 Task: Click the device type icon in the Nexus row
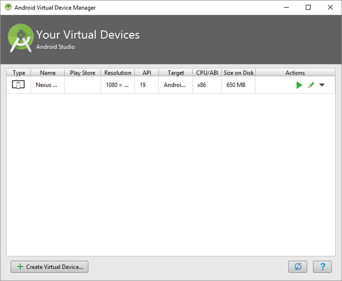pos(18,85)
